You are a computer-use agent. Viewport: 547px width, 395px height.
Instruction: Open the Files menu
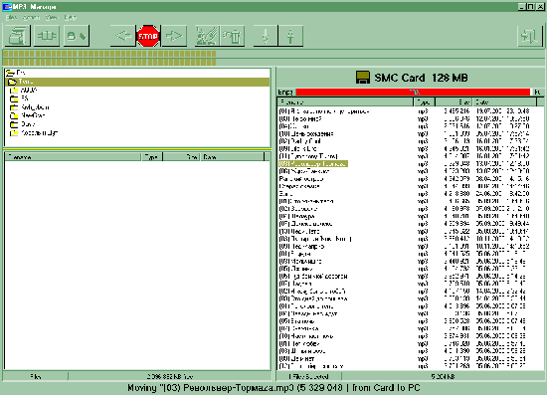[x=11, y=18]
